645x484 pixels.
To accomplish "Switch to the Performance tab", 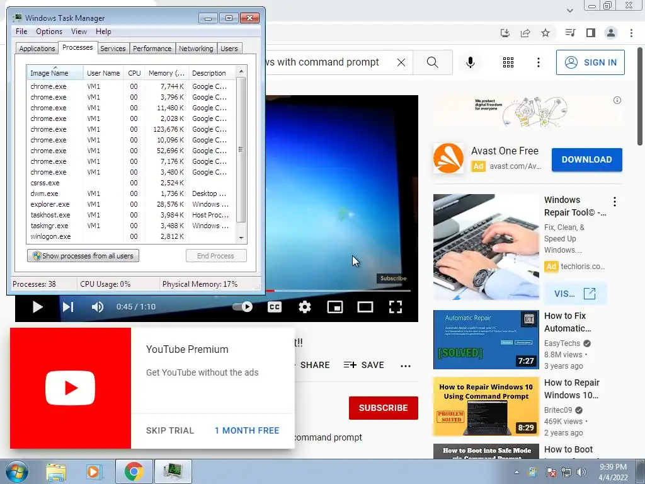I will pos(152,49).
